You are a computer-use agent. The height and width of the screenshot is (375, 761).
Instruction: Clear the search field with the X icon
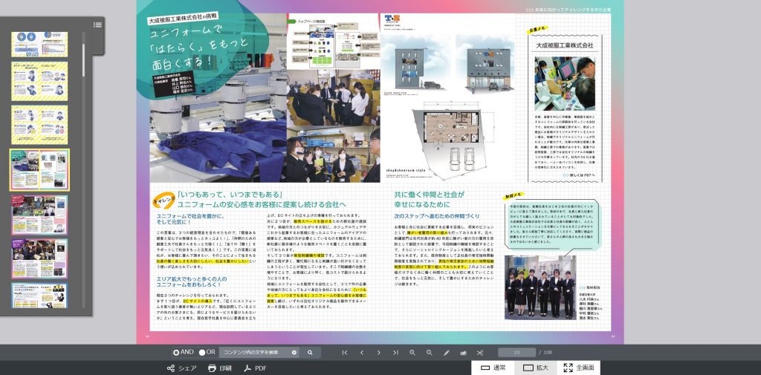click(294, 353)
